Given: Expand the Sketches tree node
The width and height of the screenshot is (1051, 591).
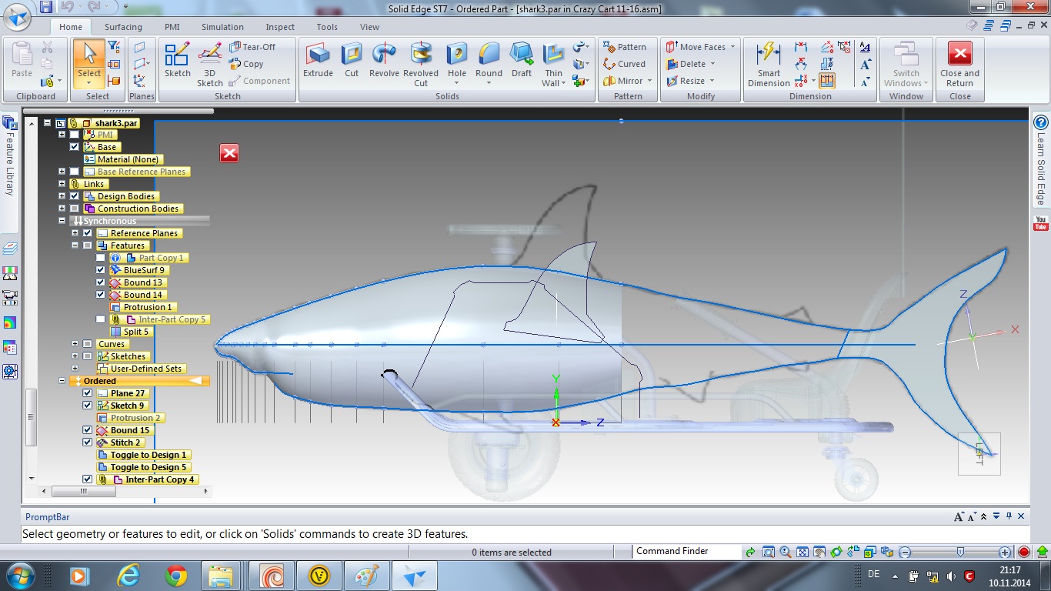Looking at the screenshot, I should click(x=75, y=356).
